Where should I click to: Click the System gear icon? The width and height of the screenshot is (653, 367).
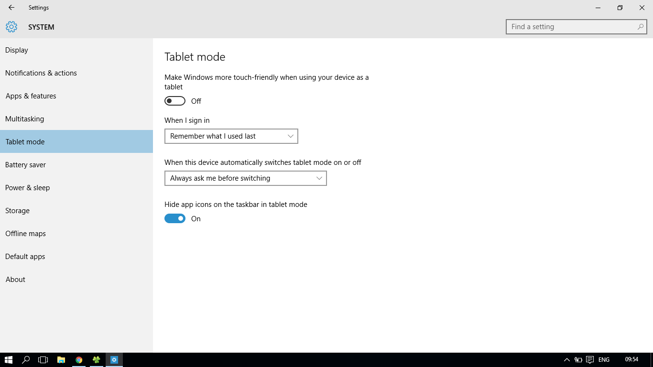pos(11,27)
